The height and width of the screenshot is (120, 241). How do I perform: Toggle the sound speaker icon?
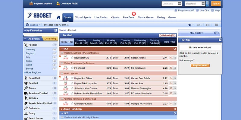pos(208,25)
